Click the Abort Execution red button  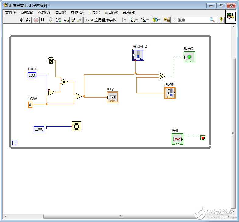36,20
